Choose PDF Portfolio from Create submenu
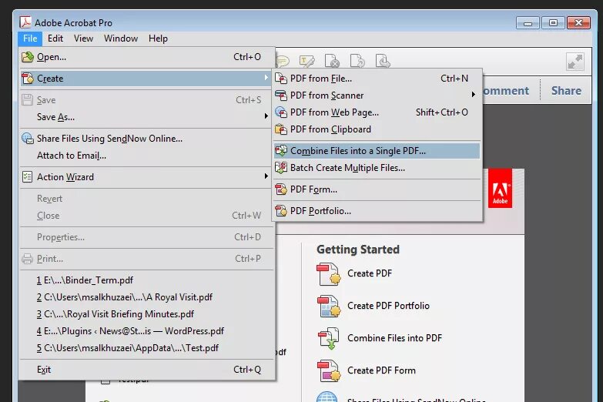 (377, 211)
